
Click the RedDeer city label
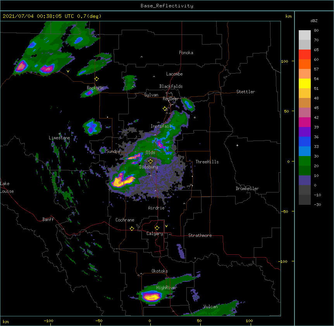pyautogui.click(x=171, y=99)
